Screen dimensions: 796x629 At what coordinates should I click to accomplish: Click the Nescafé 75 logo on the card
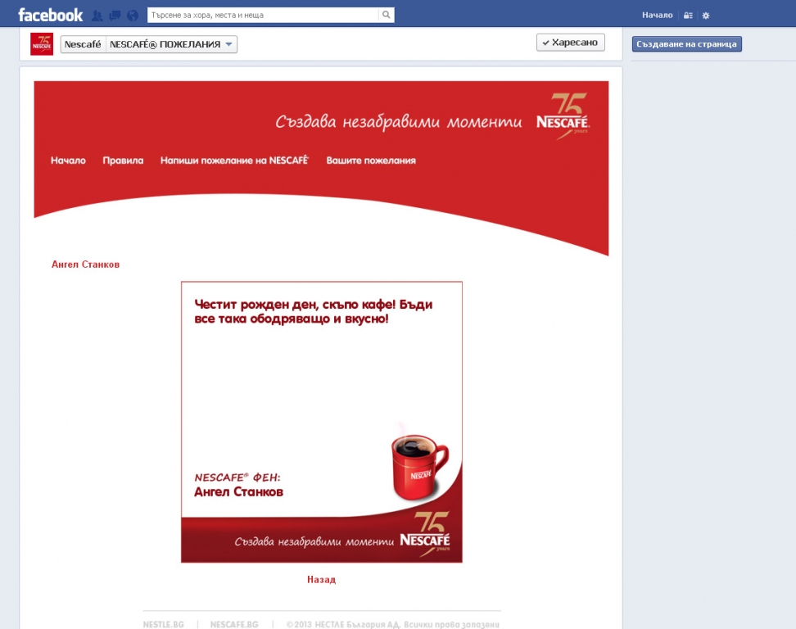click(425, 534)
